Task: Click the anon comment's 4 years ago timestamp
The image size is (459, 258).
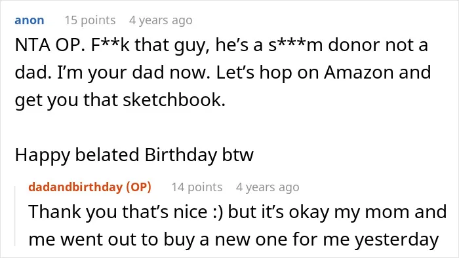Action: (x=161, y=20)
